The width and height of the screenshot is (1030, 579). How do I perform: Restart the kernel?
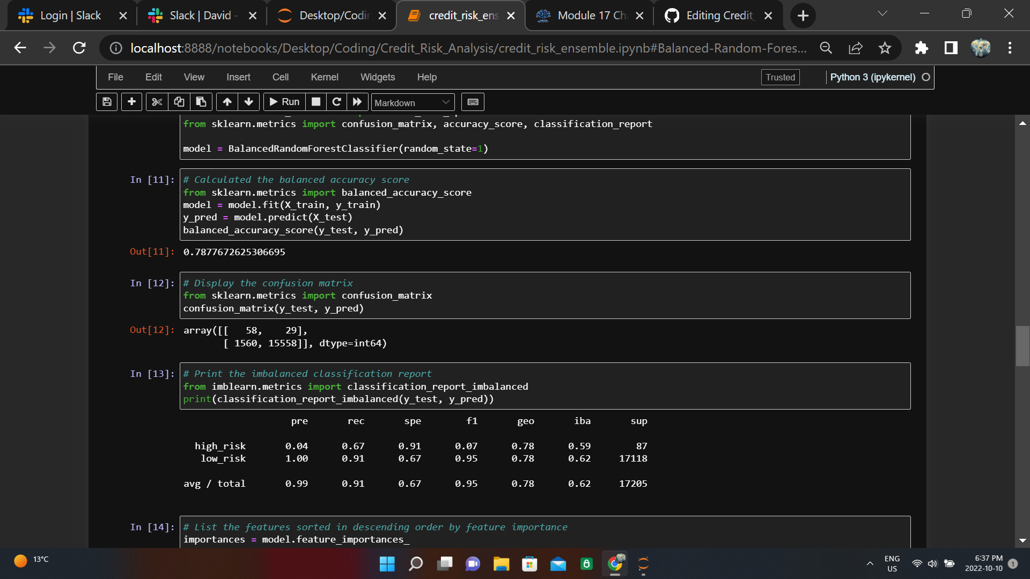coord(337,102)
